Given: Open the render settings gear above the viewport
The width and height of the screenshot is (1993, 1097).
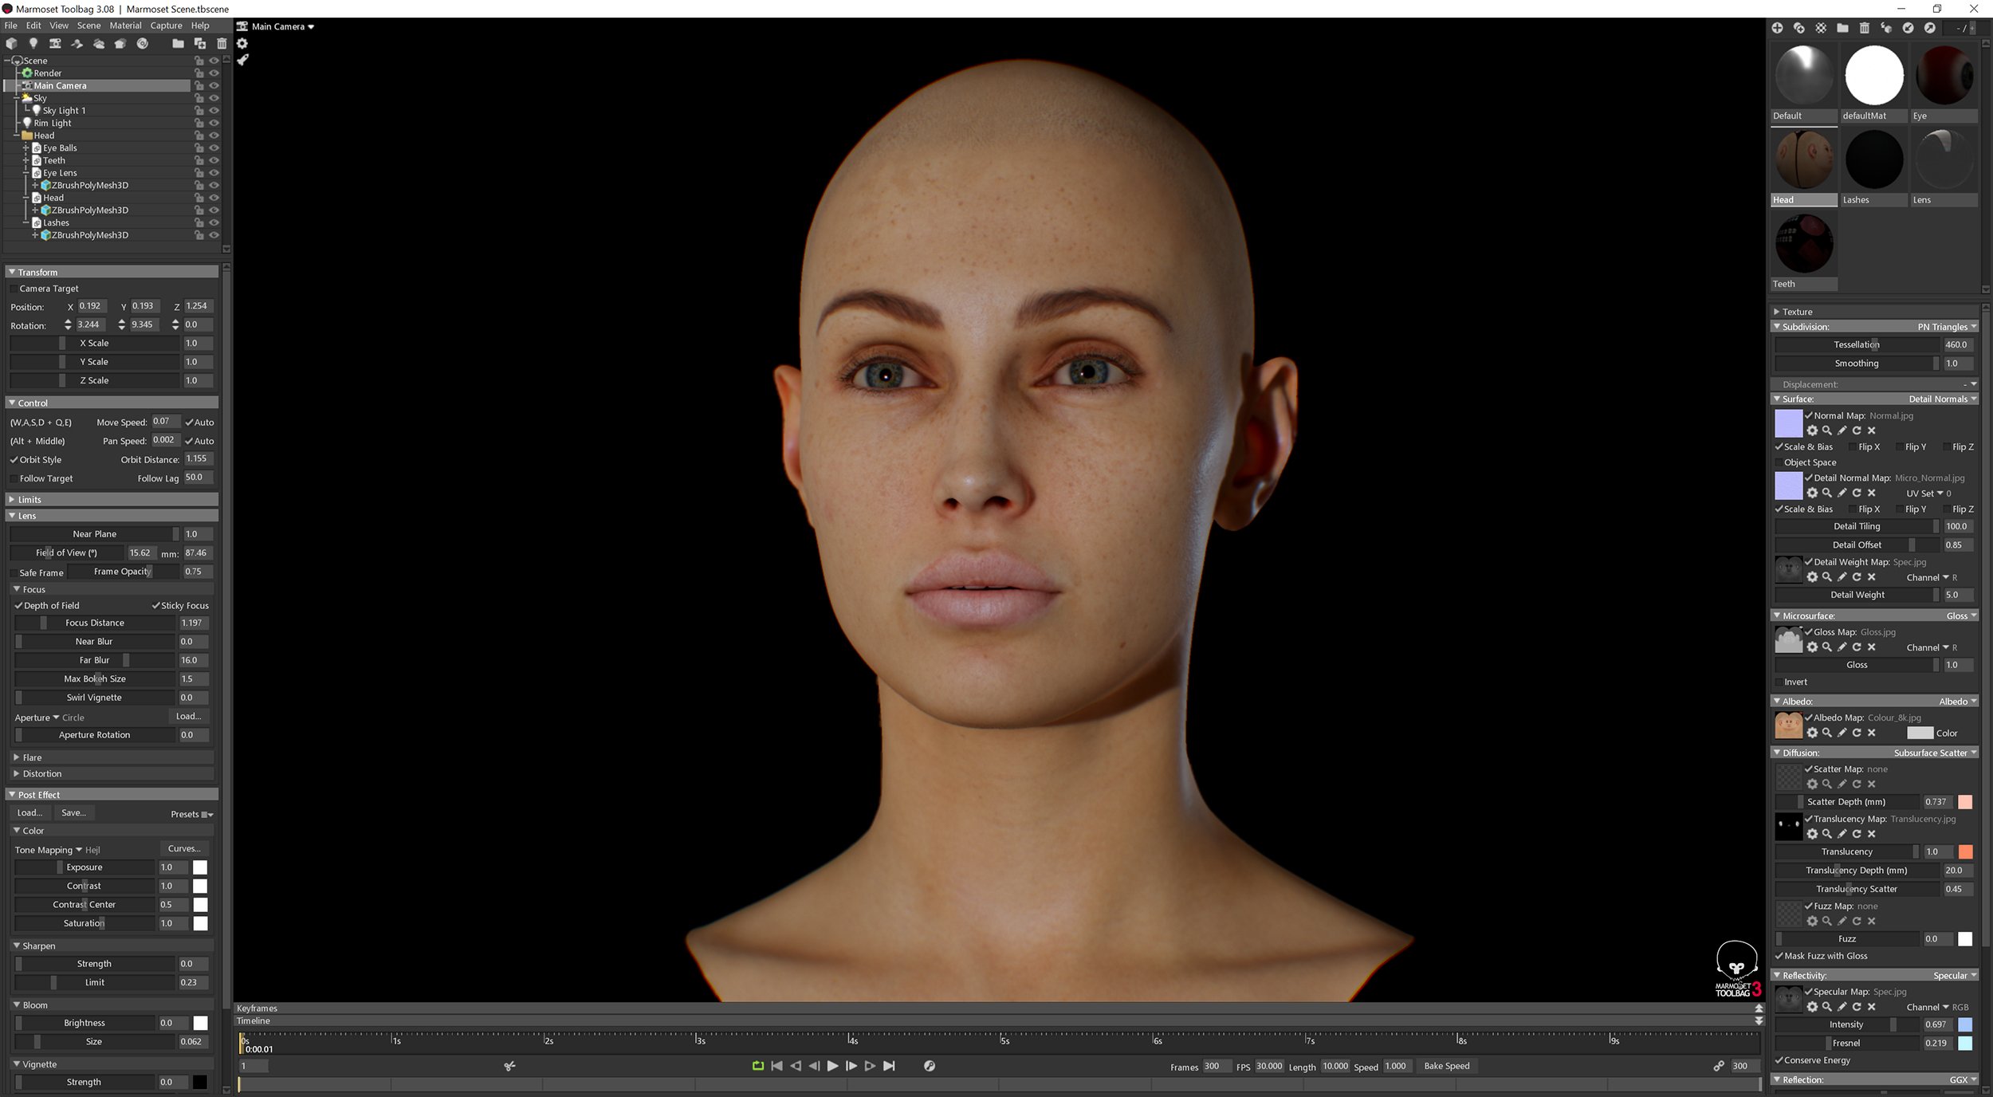Looking at the screenshot, I should tap(242, 44).
